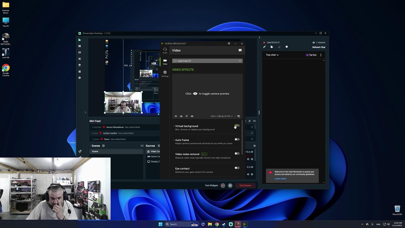Click the schedule stream calendar icon
405x228 pixels.
pos(230,186)
